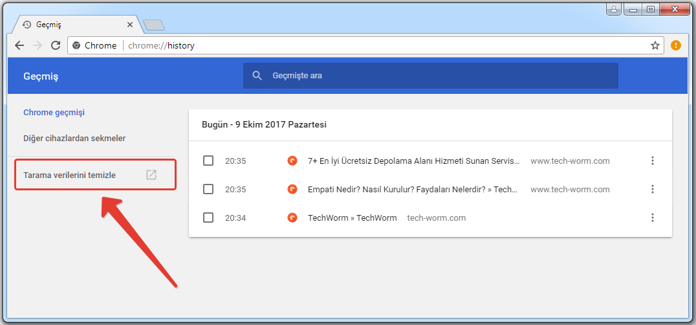Click the reload page icon

pos(56,45)
